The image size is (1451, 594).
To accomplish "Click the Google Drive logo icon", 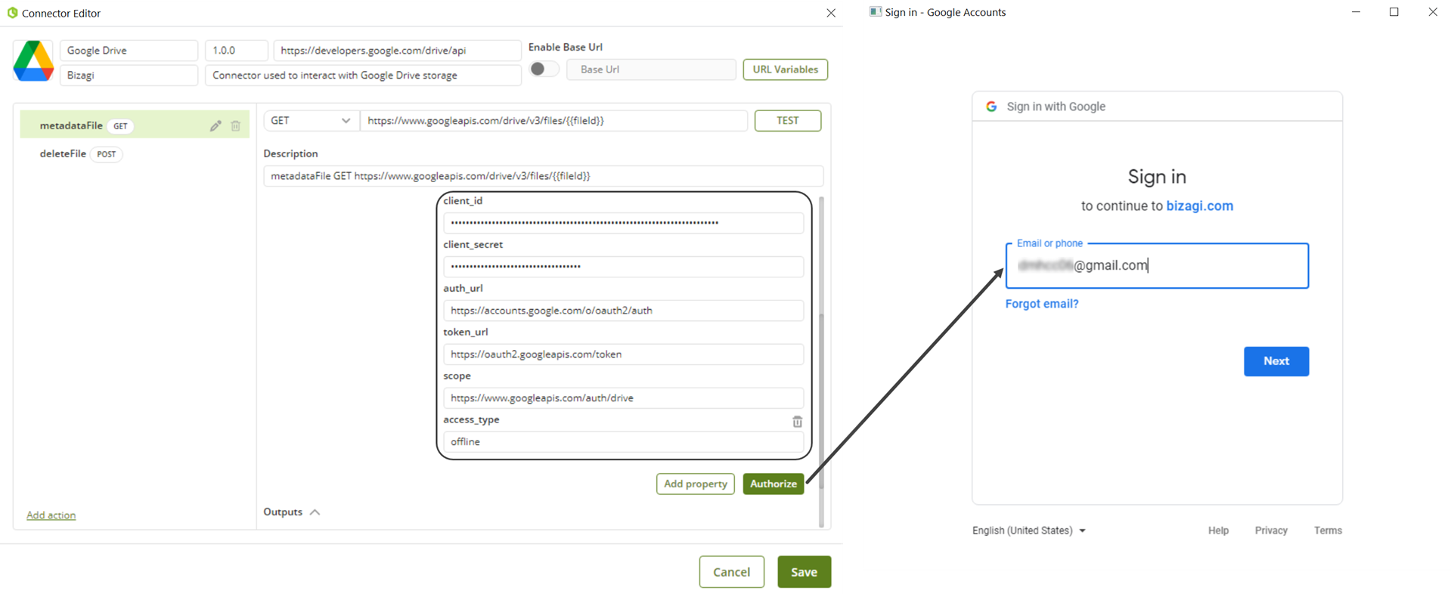I will click(x=33, y=61).
